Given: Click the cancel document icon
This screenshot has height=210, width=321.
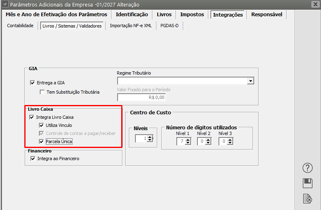Looking at the screenshot, I should [x=308, y=199].
